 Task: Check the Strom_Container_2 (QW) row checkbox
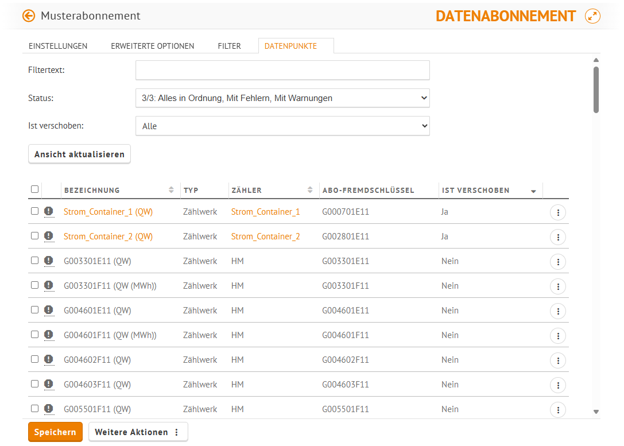click(x=34, y=235)
